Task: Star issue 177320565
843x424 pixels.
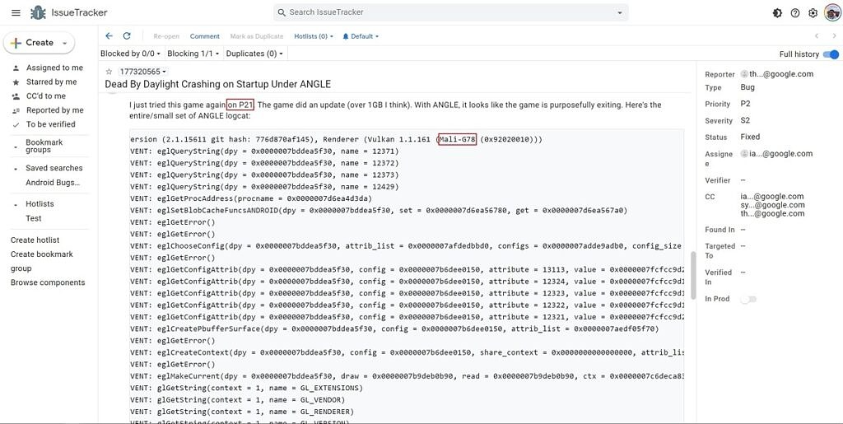Action: [x=109, y=72]
